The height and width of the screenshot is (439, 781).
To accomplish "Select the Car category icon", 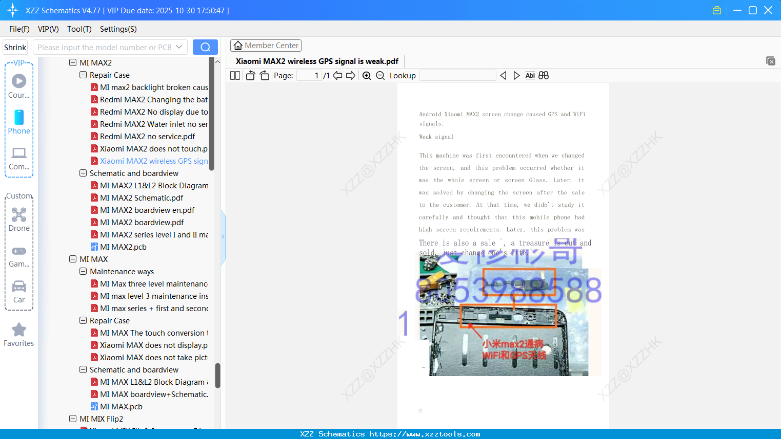I will point(19,291).
